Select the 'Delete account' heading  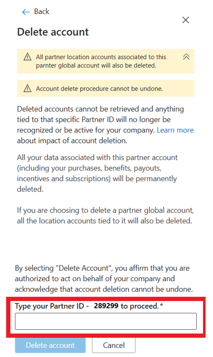[x=53, y=32]
